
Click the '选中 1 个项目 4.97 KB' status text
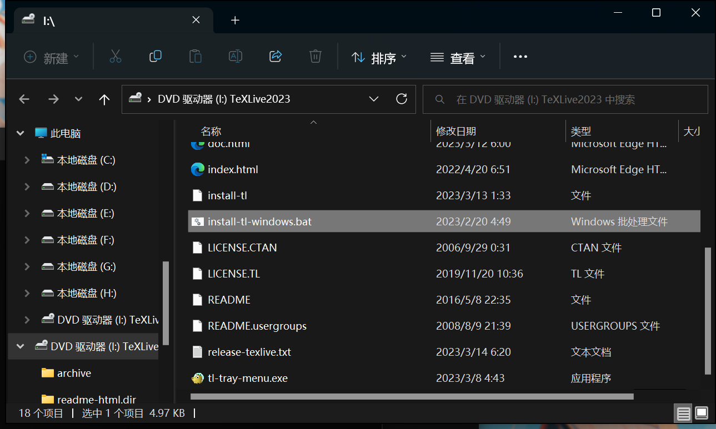(x=133, y=413)
